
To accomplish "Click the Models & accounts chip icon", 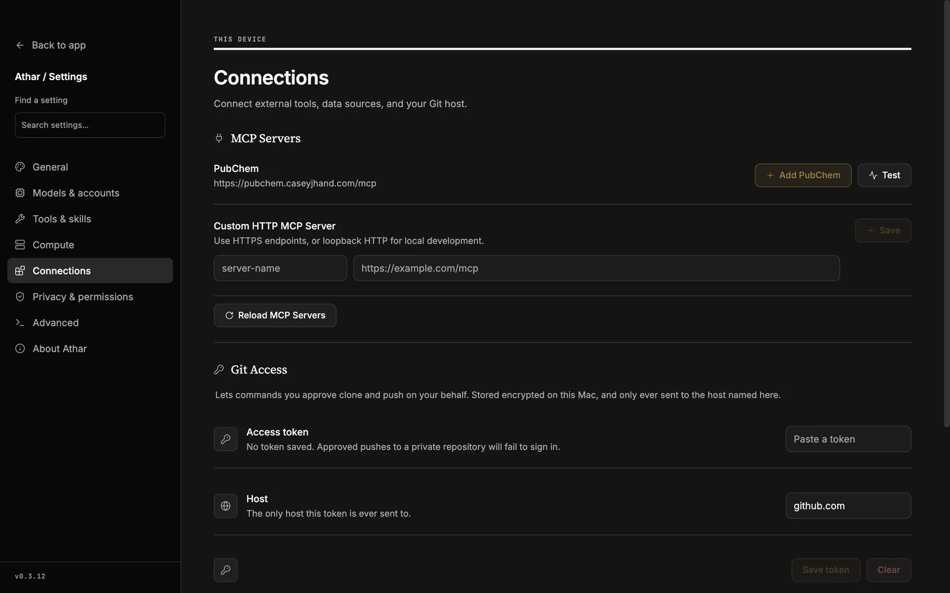I will (20, 193).
